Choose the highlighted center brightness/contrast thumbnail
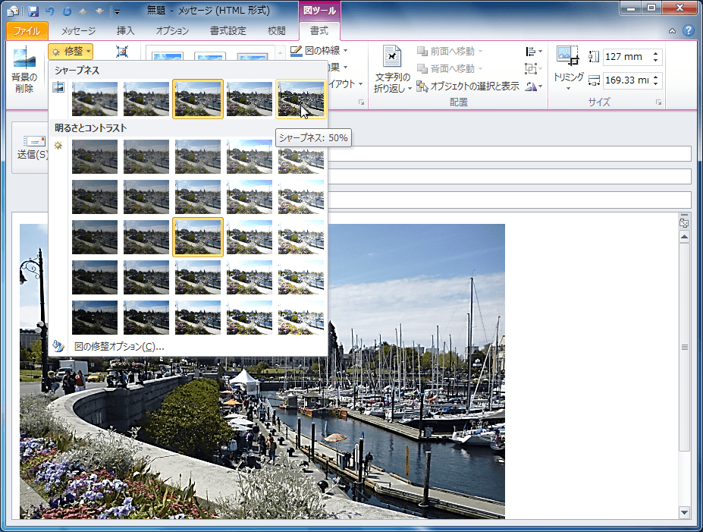The height and width of the screenshot is (532, 703). (198, 237)
